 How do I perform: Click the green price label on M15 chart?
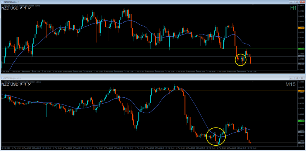click(x=301, y=121)
